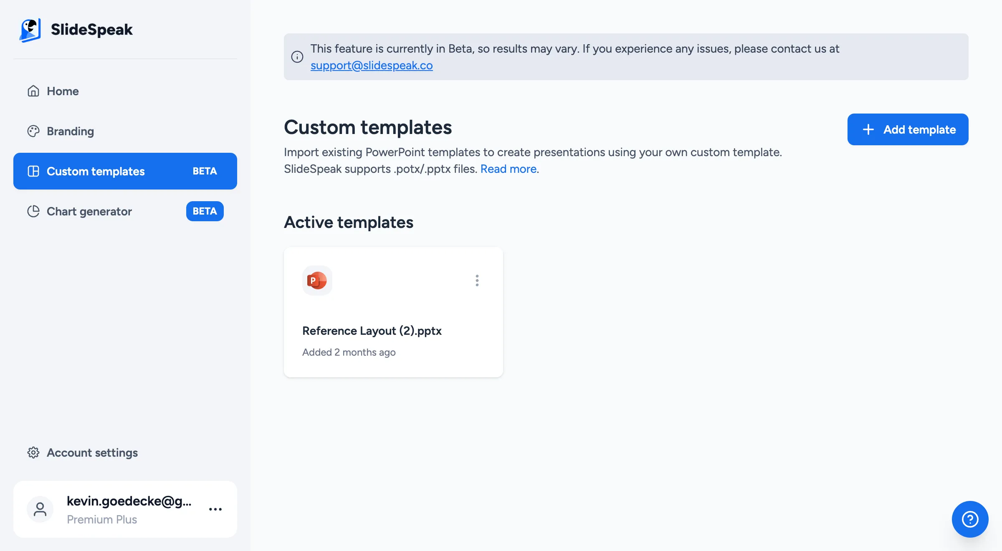The width and height of the screenshot is (1002, 551).
Task: Click the kevin.goedecke account email
Action: (129, 501)
